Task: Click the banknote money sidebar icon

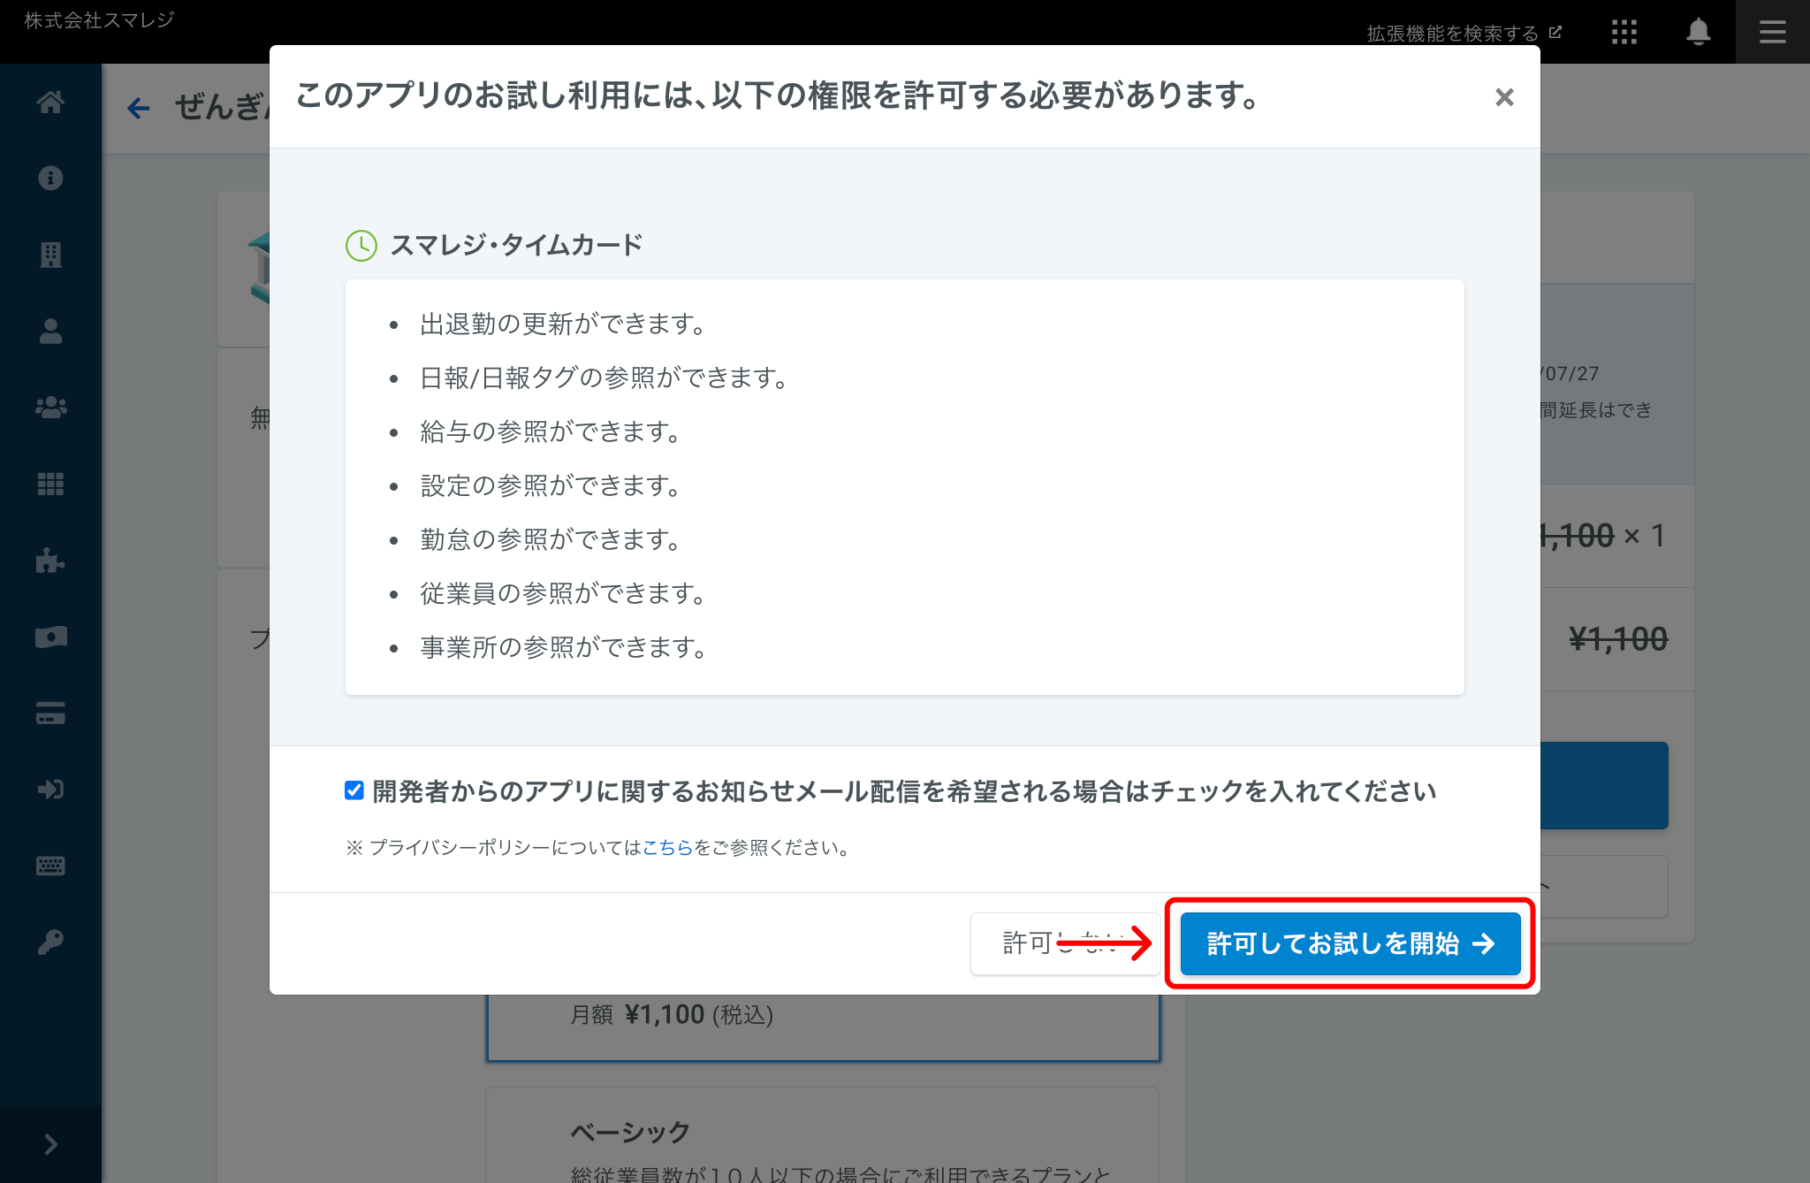Action: click(x=50, y=637)
